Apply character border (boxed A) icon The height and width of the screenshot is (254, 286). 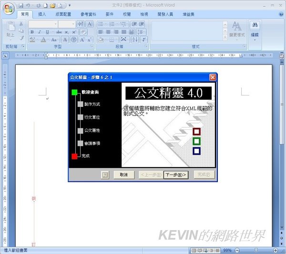[90, 24]
